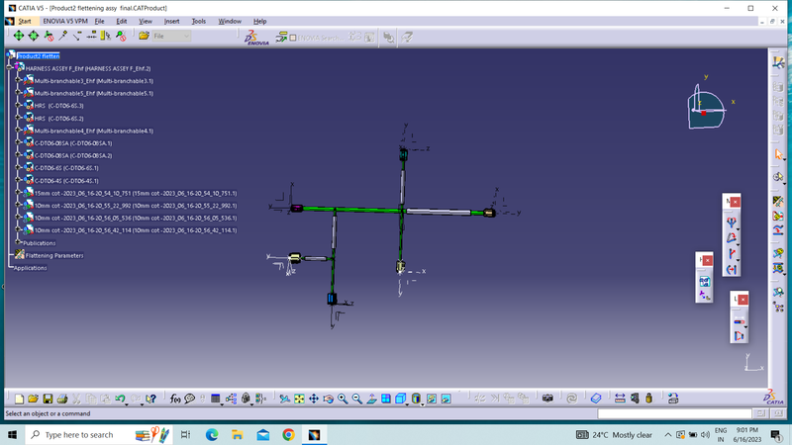Click the New document icon
The image size is (792, 445).
click(x=19, y=400)
